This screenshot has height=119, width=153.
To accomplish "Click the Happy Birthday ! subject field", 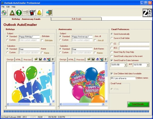I will [29, 37].
